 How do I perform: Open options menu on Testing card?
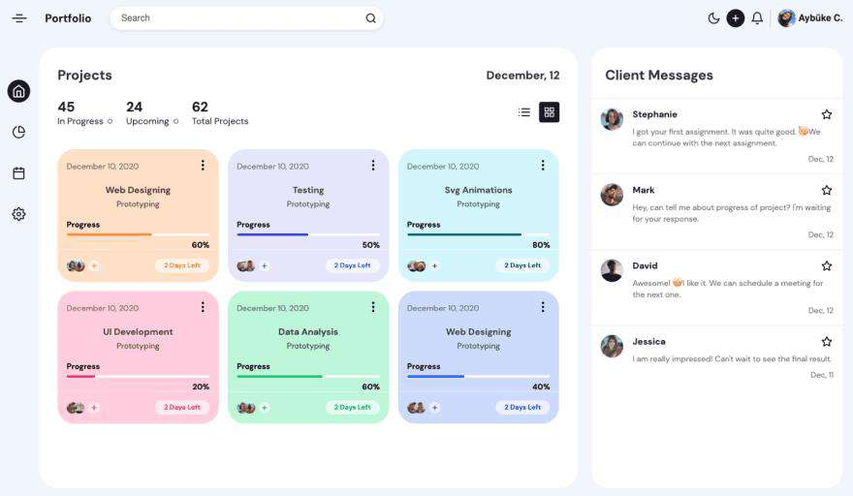coord(372,165)
